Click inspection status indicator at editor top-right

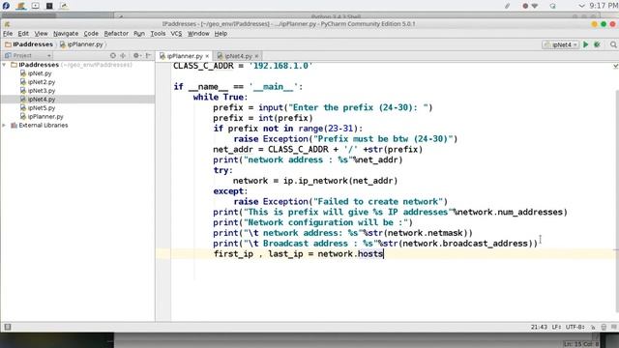click(x=615, y=67)
